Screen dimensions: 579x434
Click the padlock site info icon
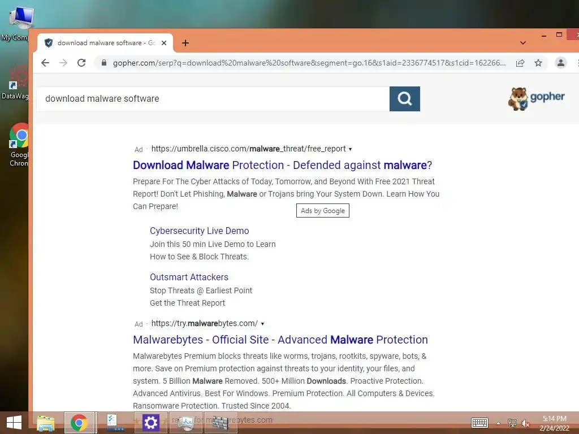104,63
